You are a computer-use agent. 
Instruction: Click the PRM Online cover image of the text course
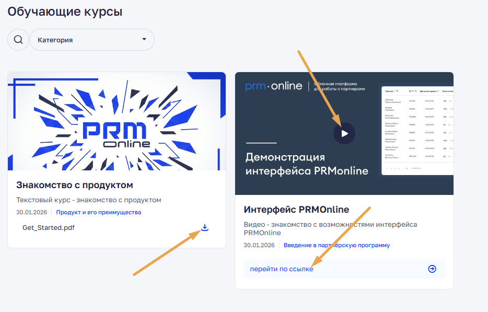point(115,121)
